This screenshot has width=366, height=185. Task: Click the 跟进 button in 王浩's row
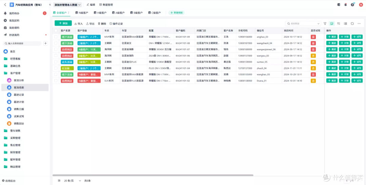[x=332, y=37]
